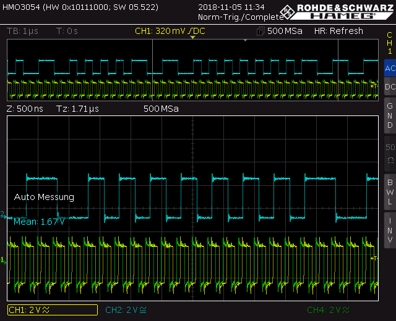Click the T: 0 s trigger time readout
This screenshot has width=396, height=321.
[x=67, y=31]
